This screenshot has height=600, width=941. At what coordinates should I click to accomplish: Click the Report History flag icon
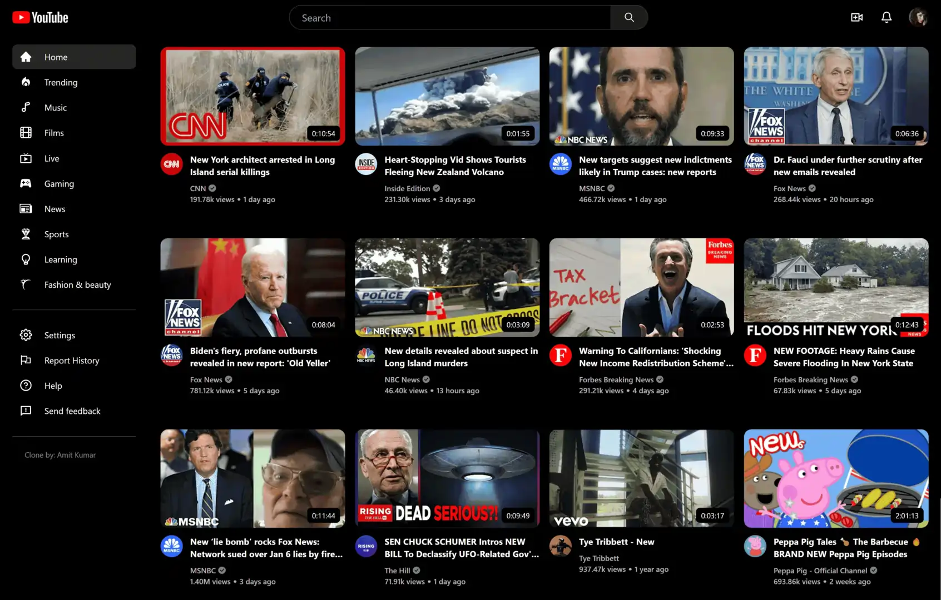click(26, 361)
